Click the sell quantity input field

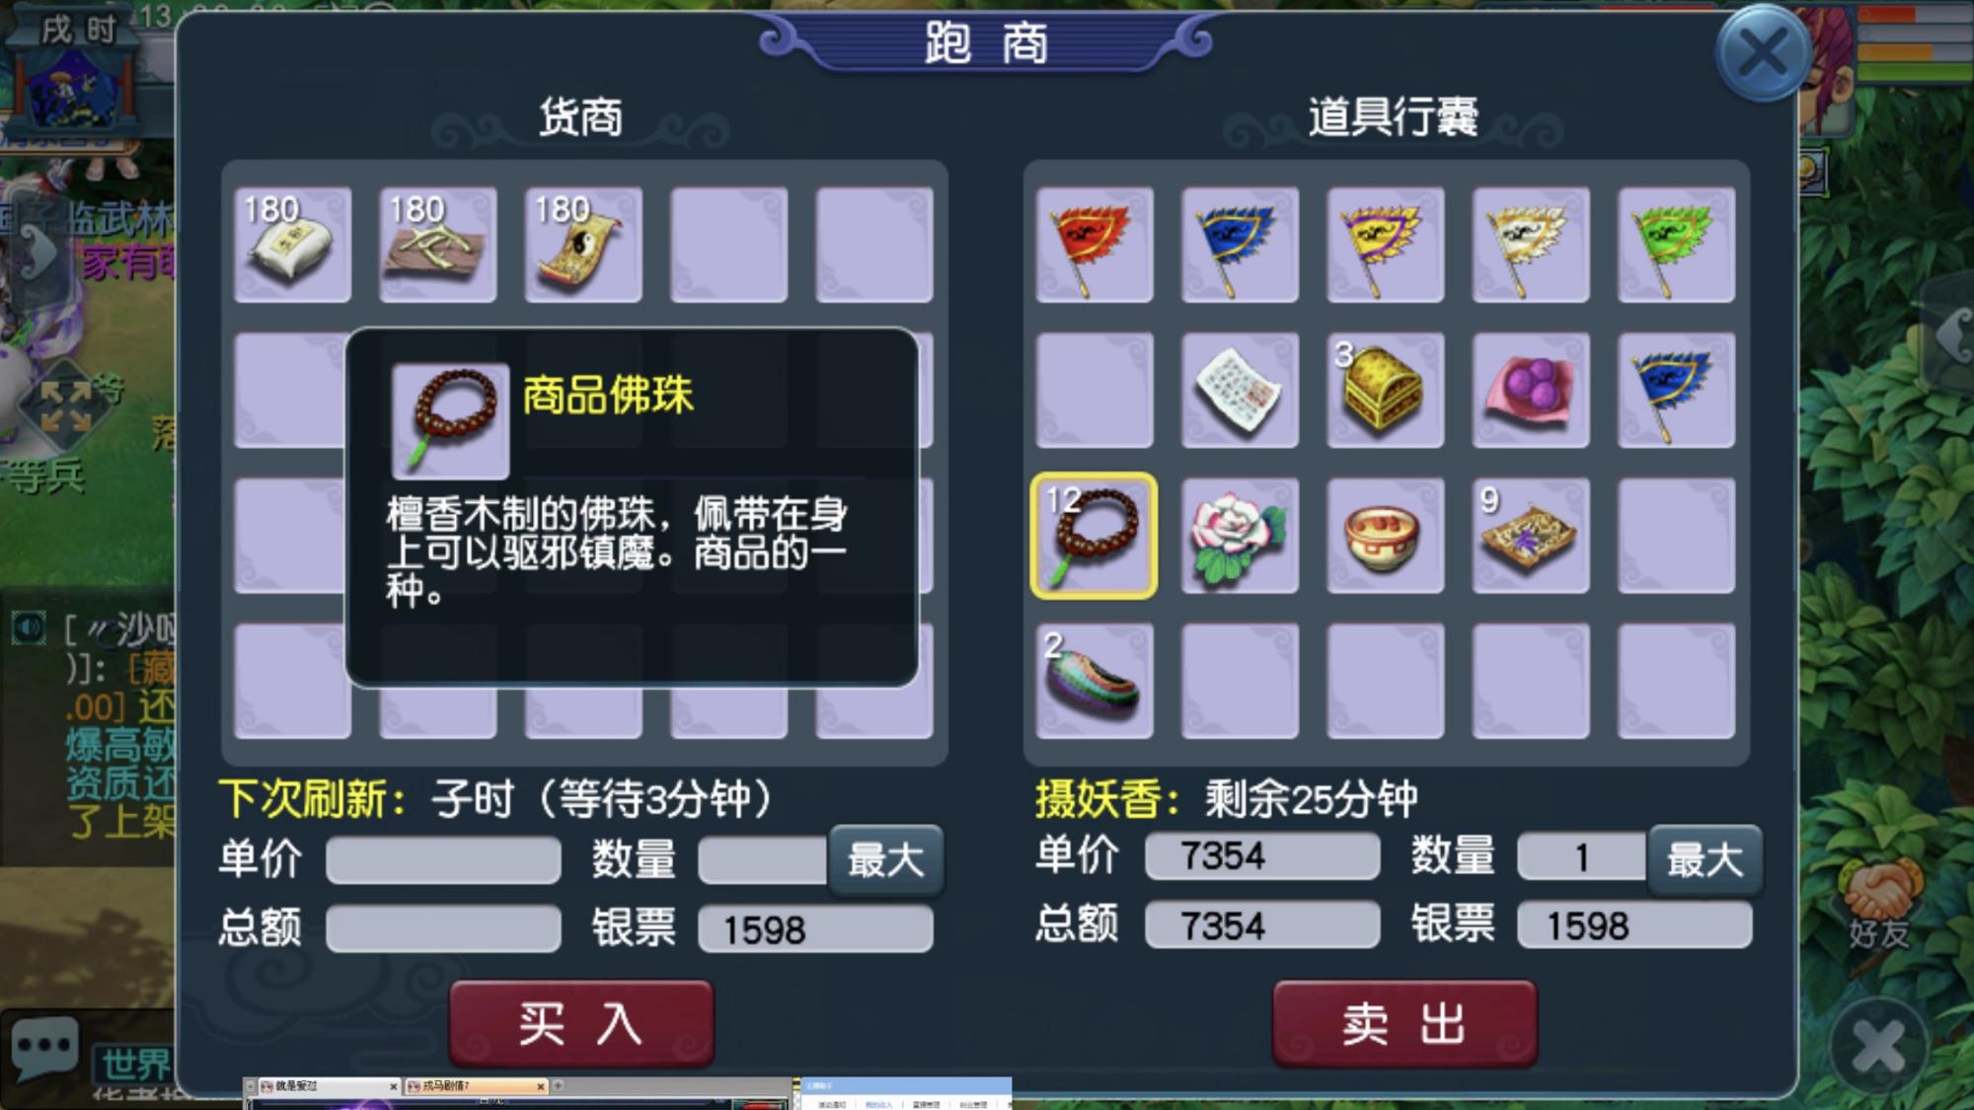[1582, 856]
